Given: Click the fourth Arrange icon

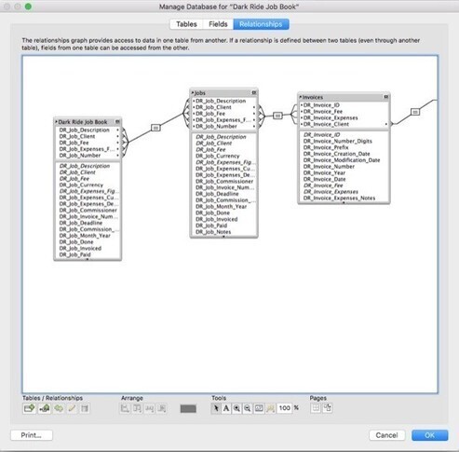Looking at the screenshot, I should 161,408.
